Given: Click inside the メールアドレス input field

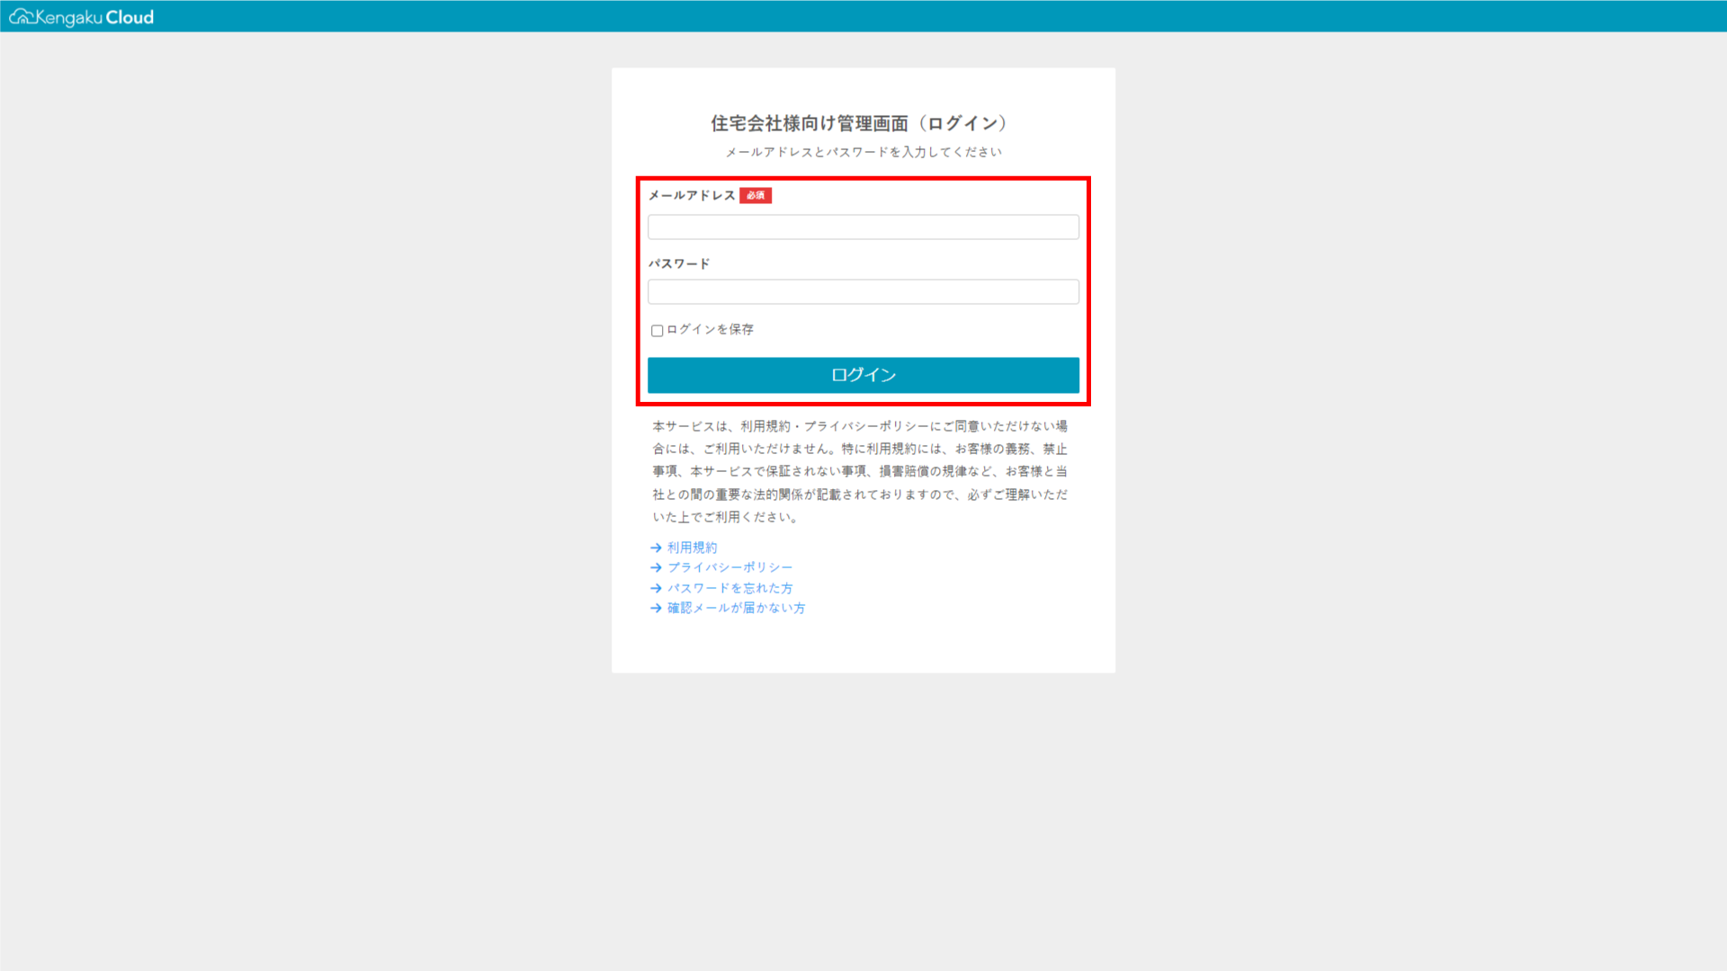Looking at the screenshot, I should point(863,227).
